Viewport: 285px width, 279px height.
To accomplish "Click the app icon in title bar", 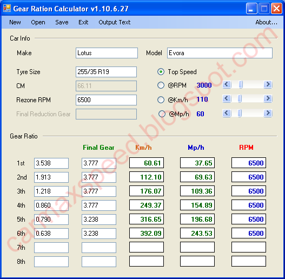I will tap(7, 8).
